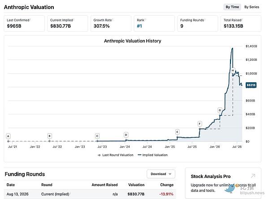Click the Round column header

click(x=47, y=185)
